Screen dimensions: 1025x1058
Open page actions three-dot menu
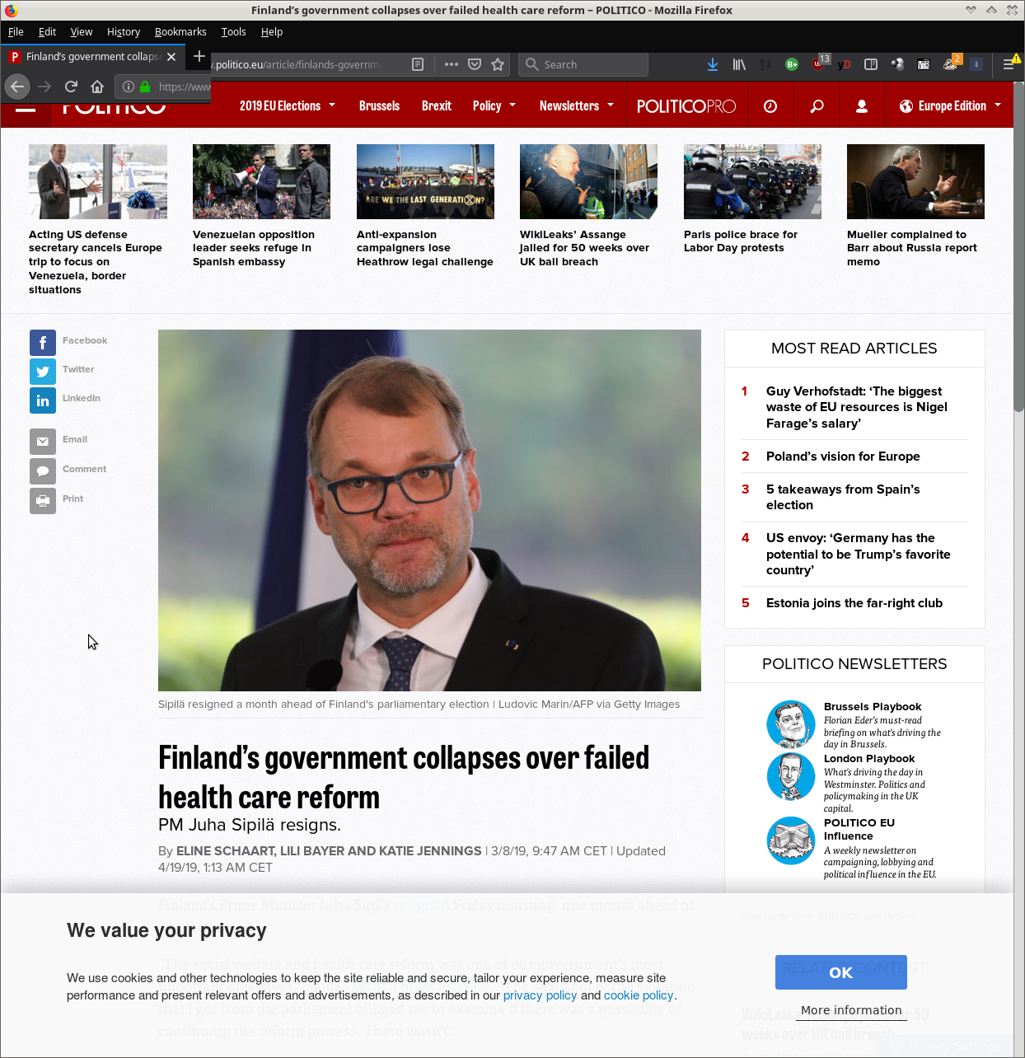coord(451,64)
